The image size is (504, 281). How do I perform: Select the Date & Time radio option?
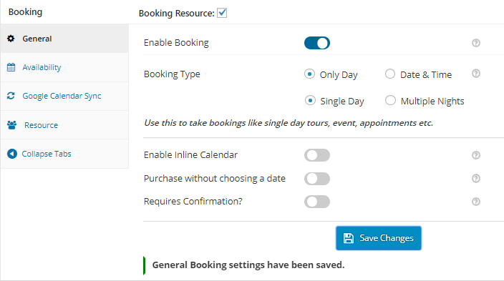point(390,74)
